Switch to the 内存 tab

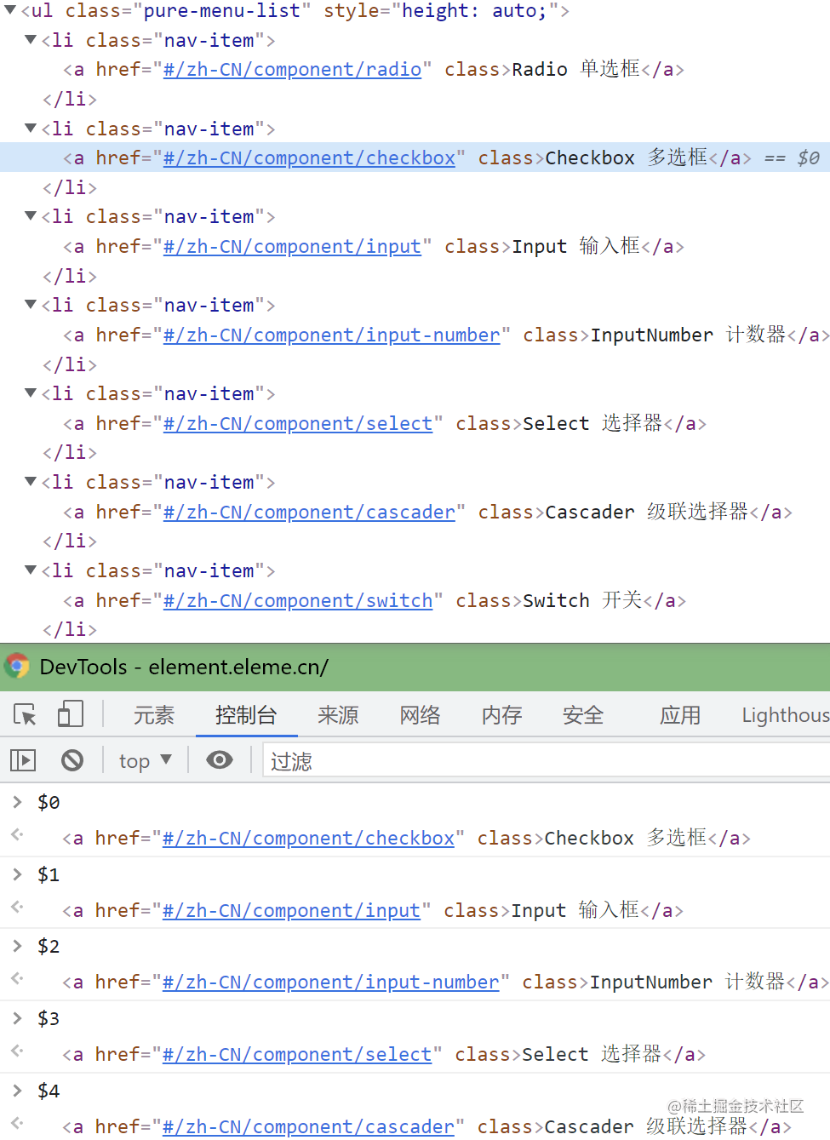[x=502, y=715]
